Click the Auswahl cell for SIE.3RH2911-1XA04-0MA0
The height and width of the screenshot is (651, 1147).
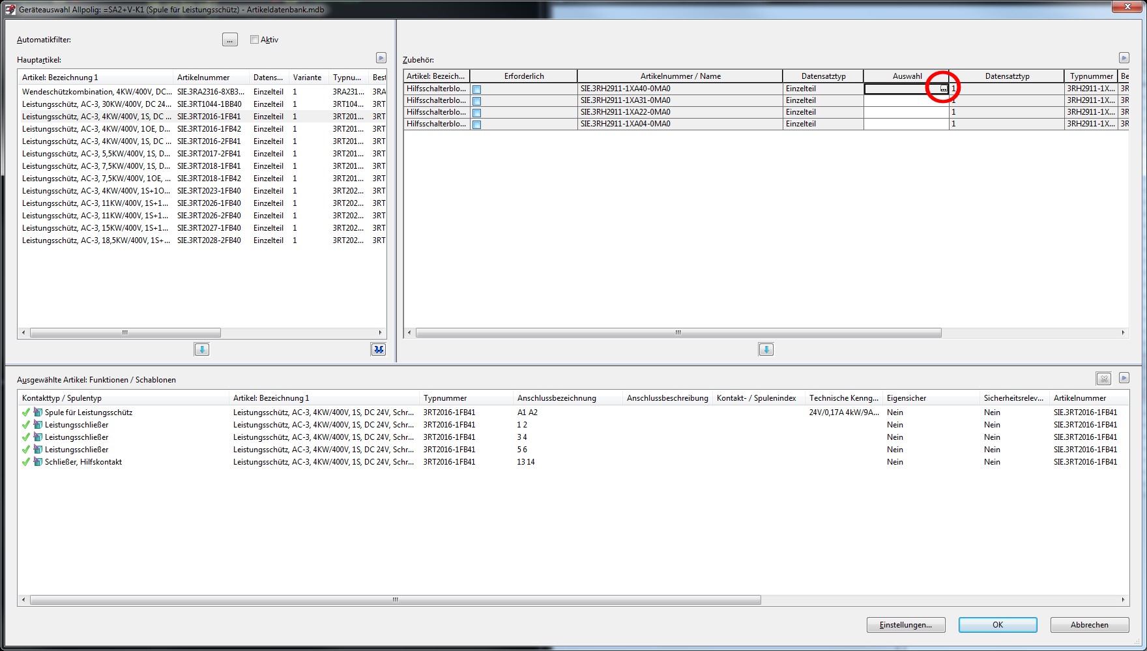click(906, 124)
